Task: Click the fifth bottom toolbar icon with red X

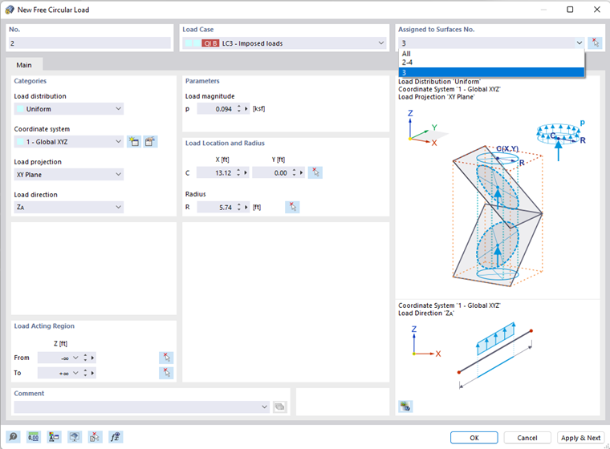Action: [x=95, y=437]
